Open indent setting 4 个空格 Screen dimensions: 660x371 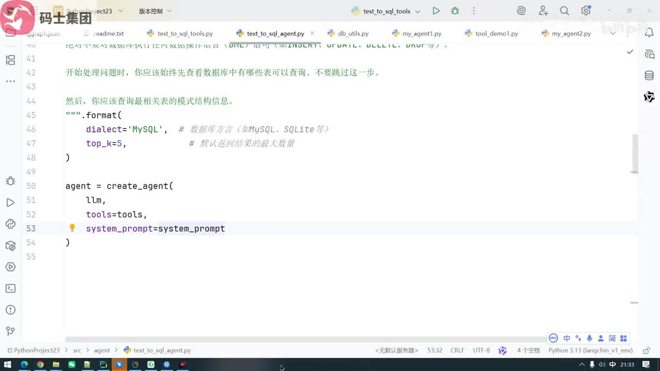[529, 350]
